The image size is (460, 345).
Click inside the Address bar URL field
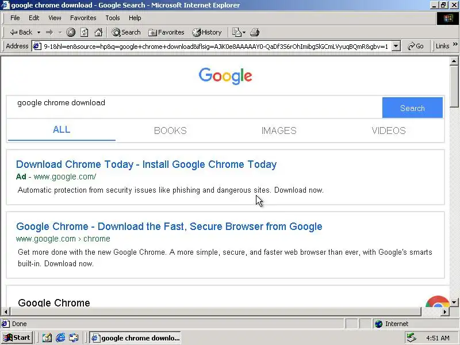tap(216, 47)
